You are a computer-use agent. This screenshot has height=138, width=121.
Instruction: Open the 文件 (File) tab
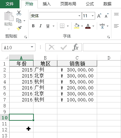click(10, 4)
